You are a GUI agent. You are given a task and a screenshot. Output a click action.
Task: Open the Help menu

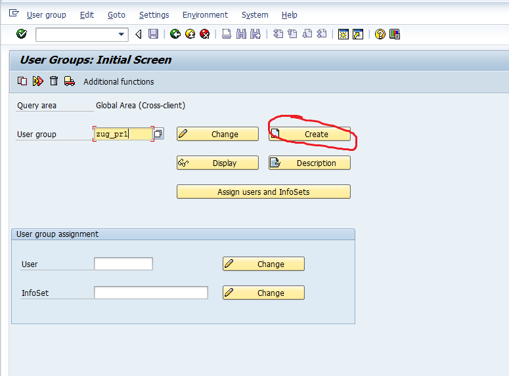290,15
